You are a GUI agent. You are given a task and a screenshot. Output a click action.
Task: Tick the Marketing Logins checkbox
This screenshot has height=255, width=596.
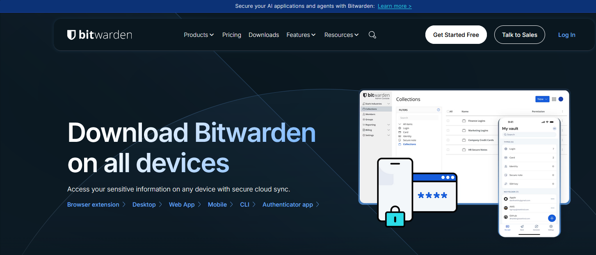(448, 130)
